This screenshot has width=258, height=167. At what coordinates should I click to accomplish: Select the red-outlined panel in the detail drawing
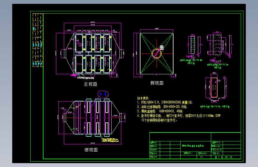[214, 87]
